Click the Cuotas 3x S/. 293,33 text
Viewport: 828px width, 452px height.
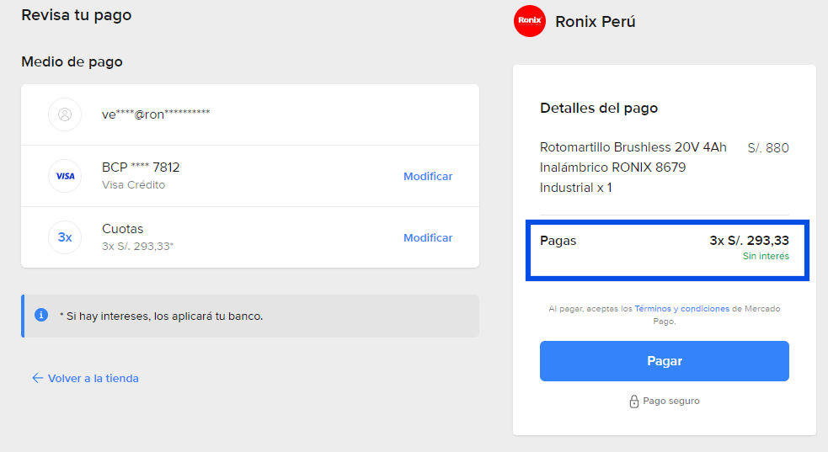coord(138,237)
